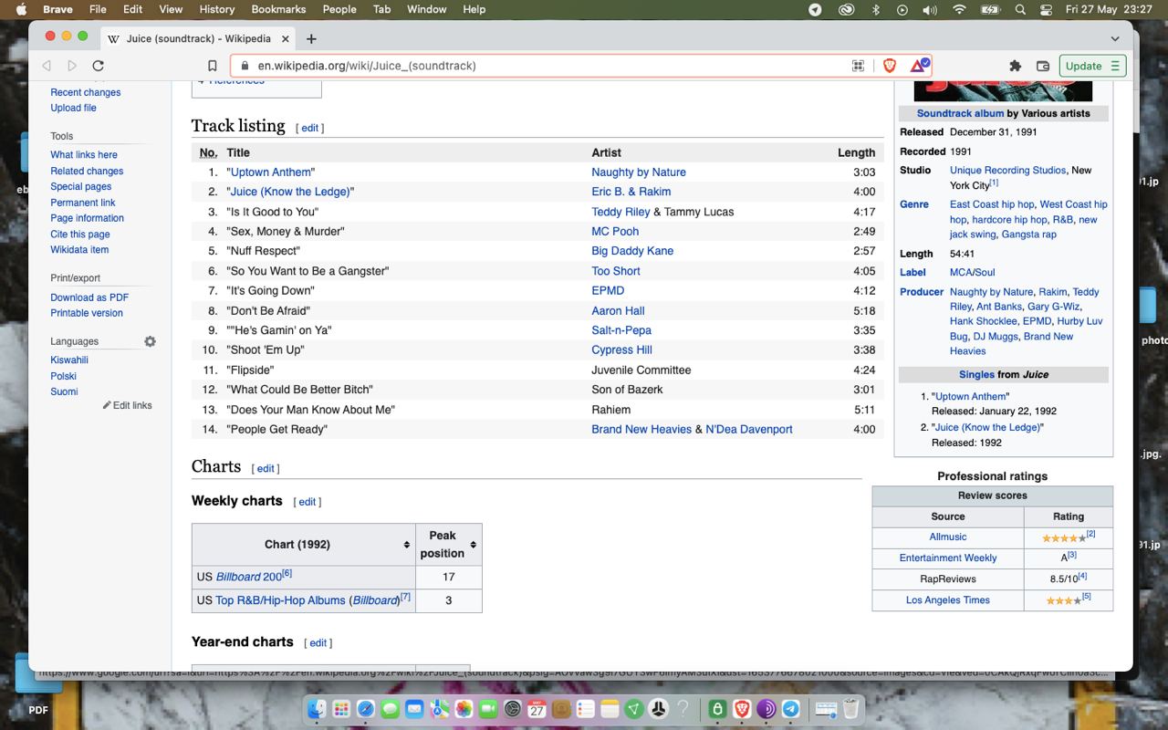
Task: Click the padlock site security icon
Action: point(244,66)
